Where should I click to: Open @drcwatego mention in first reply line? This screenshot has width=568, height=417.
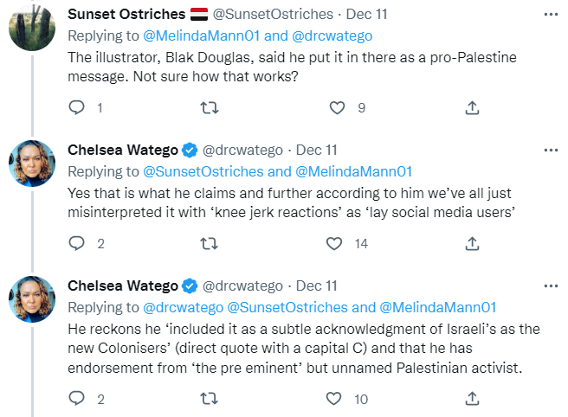point(332,35)
